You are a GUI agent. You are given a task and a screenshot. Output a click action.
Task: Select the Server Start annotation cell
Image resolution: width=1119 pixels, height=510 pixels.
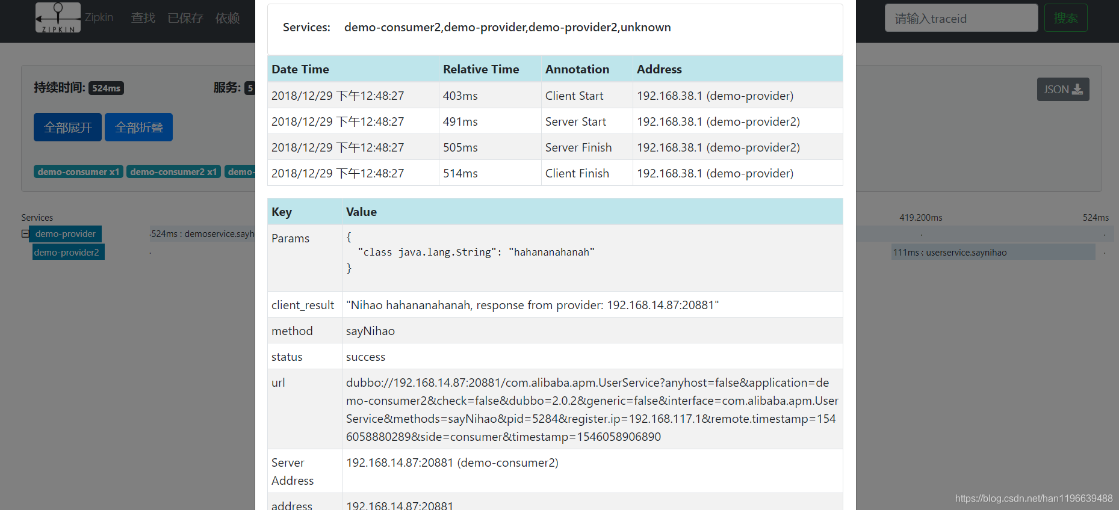click(x=587, y=121)
